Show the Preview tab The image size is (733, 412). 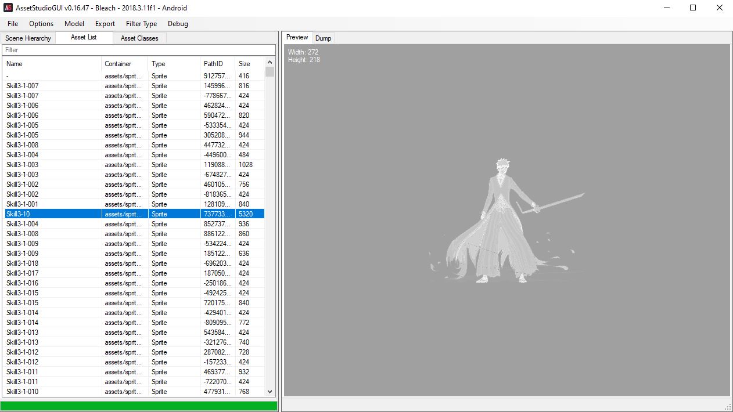coord(297,37)
